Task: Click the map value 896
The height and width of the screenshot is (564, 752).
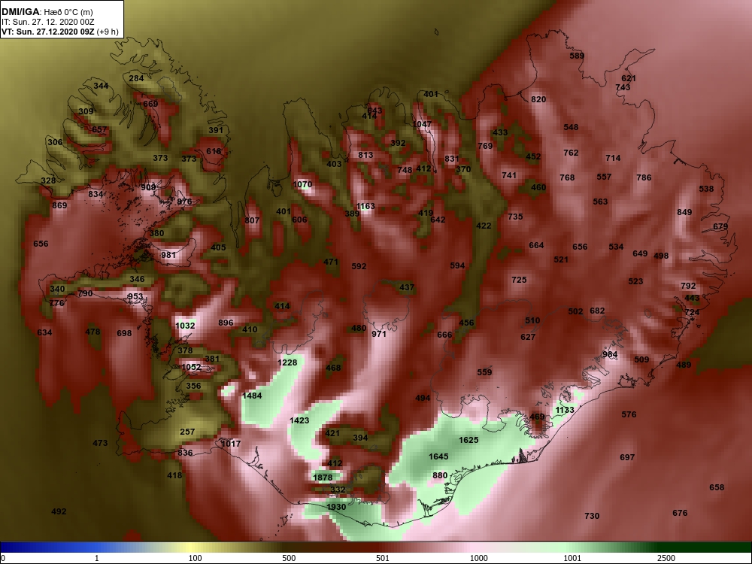Action: click(x=226, y=323)
